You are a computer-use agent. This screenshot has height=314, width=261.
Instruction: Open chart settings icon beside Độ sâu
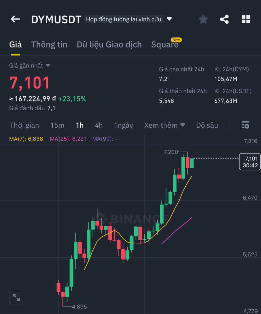point(245,125)
